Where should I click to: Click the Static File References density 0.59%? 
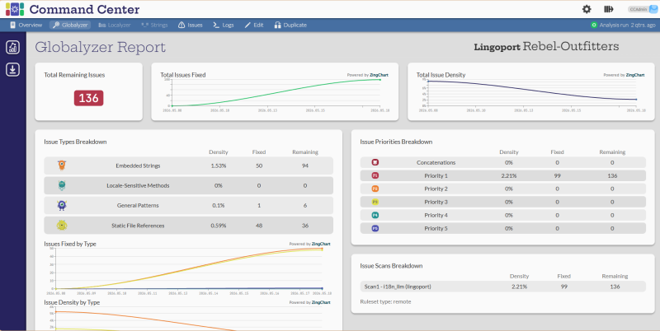pyautogui.click(x=219, y=226)
